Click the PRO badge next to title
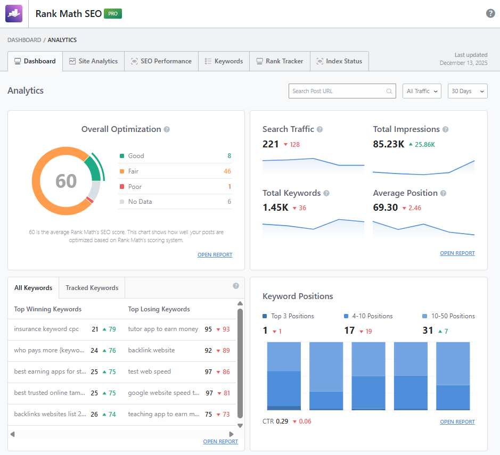Image resolution: width=500 pixels, height=455 pixels. click(113, 14)
